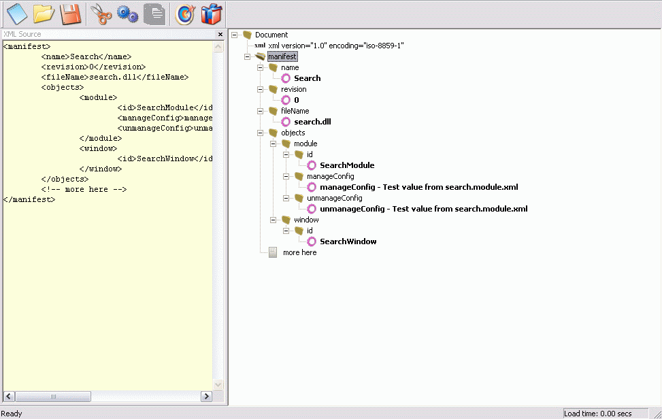
Task: Save the document with the floppy disk icon
Action: (71, 14)
